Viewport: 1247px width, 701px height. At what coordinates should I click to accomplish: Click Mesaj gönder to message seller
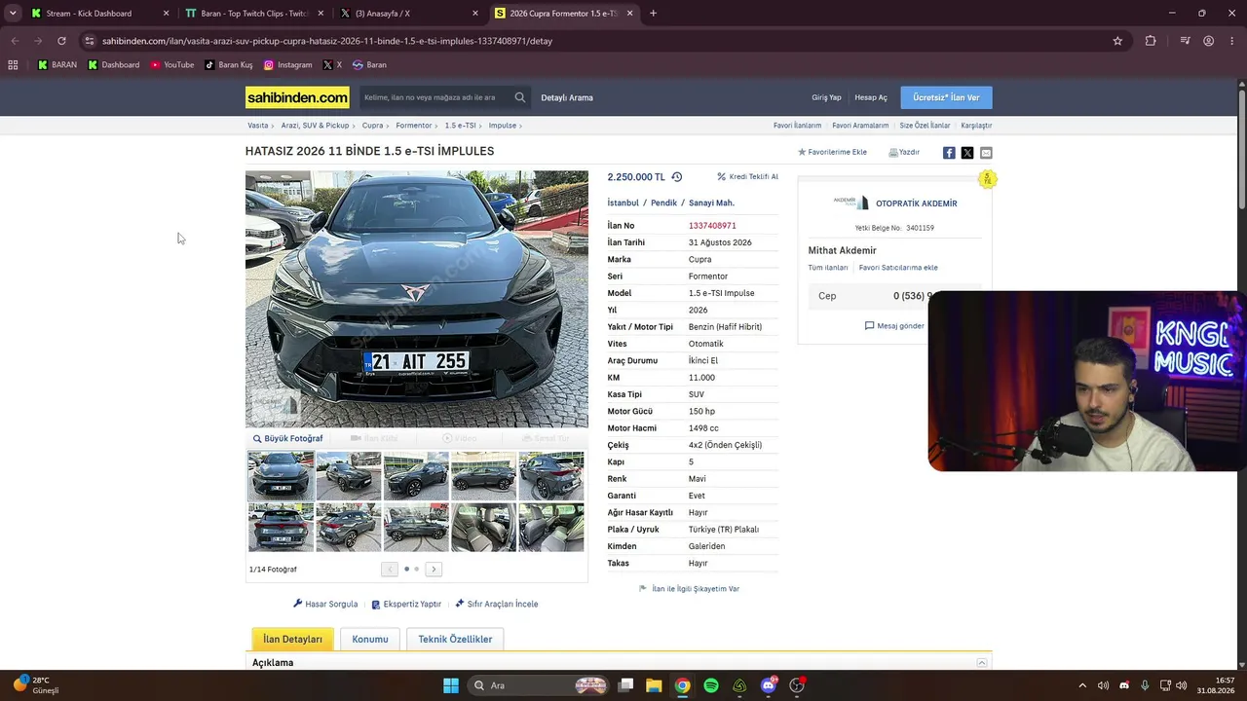[x=894, y=326]
